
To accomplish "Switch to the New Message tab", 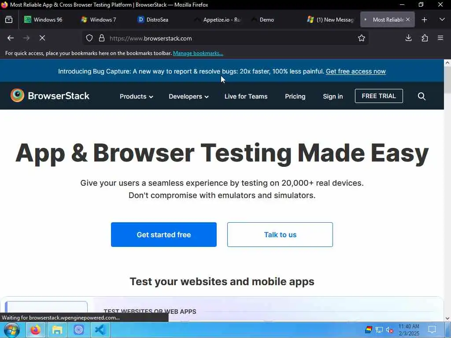I will click(330, 19).
